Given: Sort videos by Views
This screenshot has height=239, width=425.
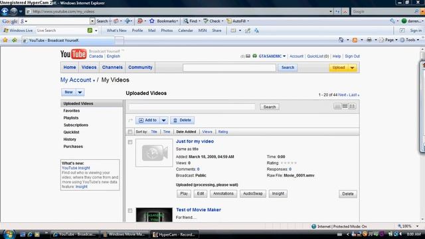Looking at the screenshot, I should (207, 131).
